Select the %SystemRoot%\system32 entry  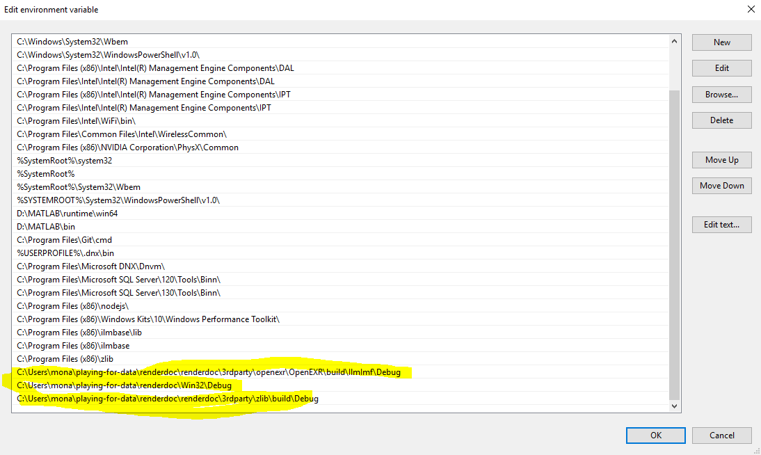point(340,161)
